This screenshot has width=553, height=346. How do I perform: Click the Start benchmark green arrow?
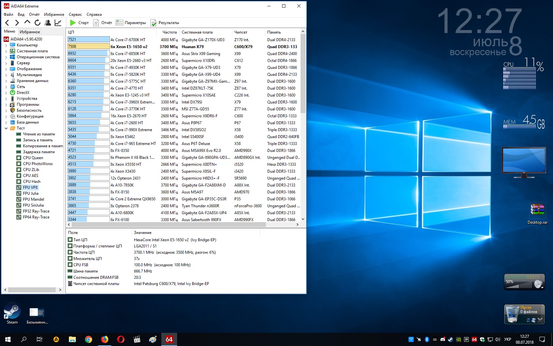(73, 23)
